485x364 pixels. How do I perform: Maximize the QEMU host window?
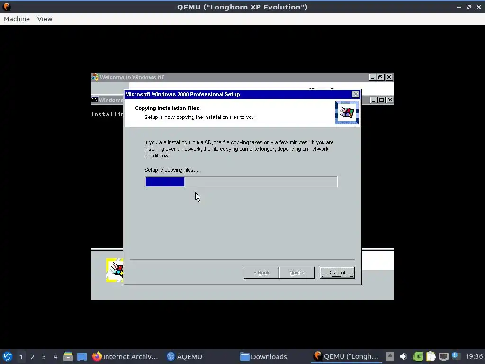(x=469, y=7)
